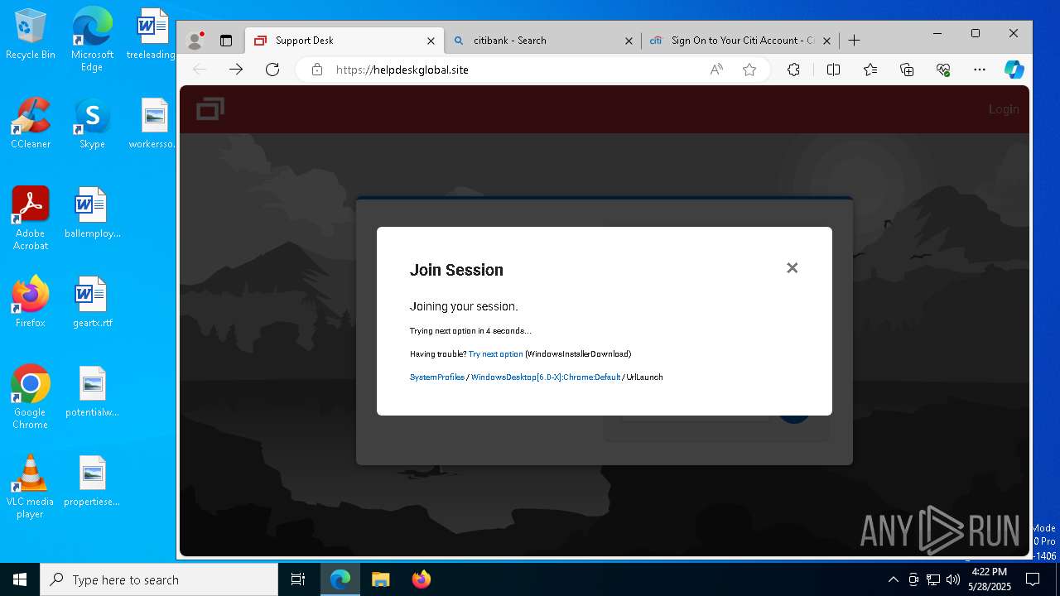
Task: Open the notification center icon
Action: (x=1033, y=579)
